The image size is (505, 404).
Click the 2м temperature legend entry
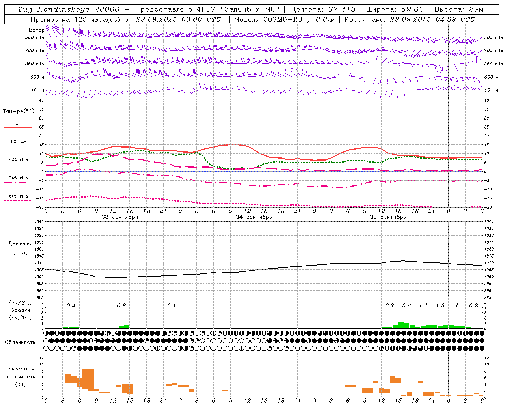click(x=18, y=123)
